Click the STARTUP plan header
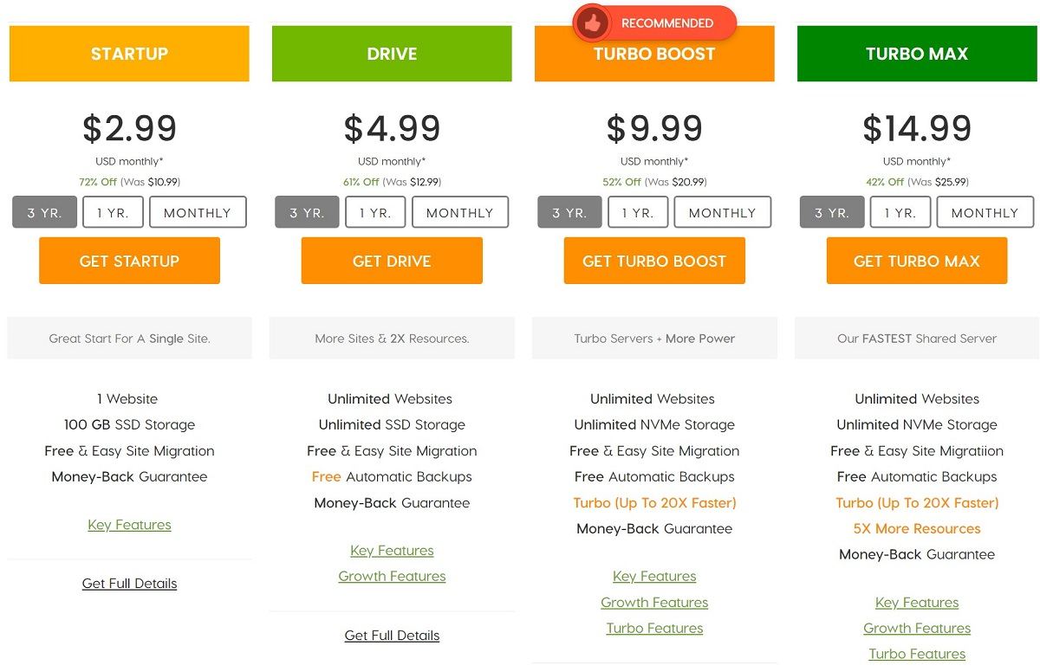The image size is (1040, 672). tap(129, 54)
